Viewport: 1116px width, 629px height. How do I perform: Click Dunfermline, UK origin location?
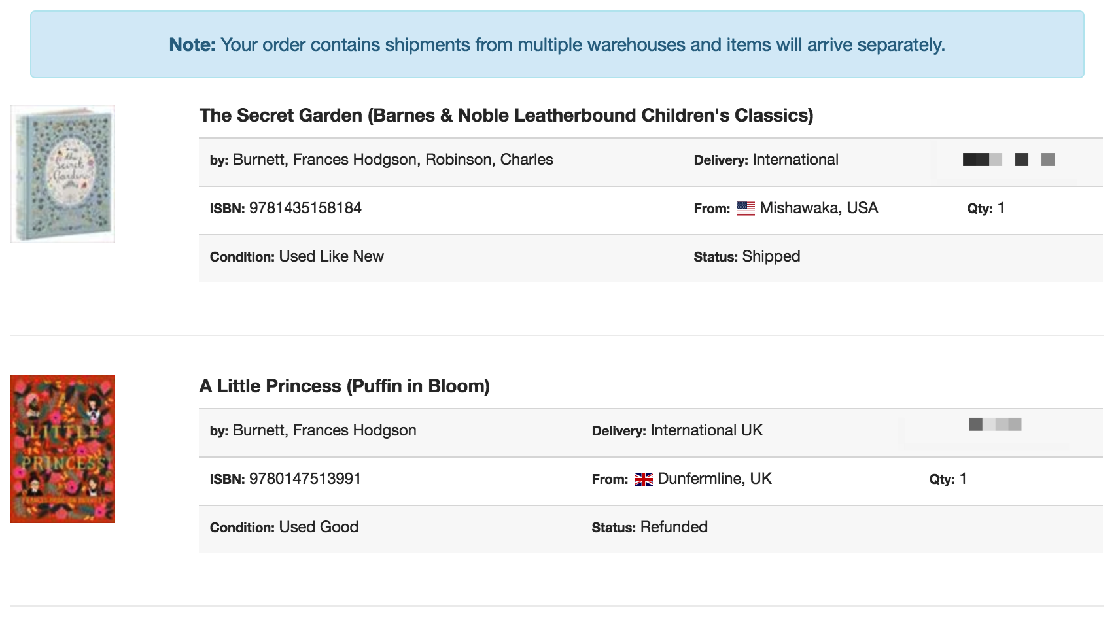coord(714,479)
